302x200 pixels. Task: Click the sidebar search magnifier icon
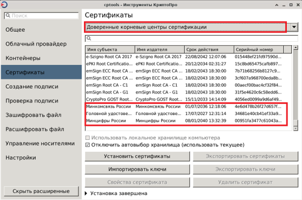[8, 16]
